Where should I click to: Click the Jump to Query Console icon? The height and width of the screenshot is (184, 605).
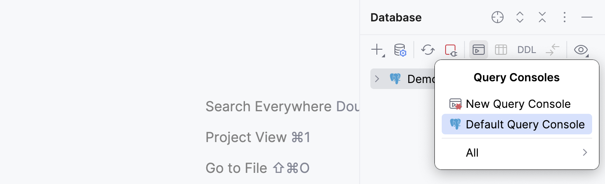click(479, 50)
